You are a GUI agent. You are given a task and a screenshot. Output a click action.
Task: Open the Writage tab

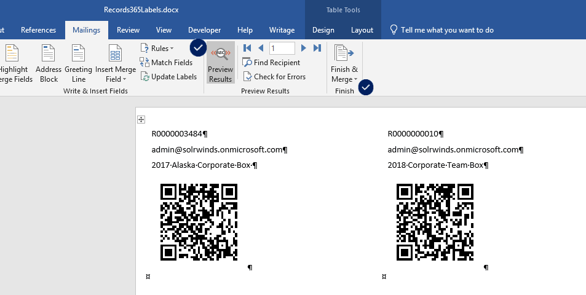pos(282,30)
